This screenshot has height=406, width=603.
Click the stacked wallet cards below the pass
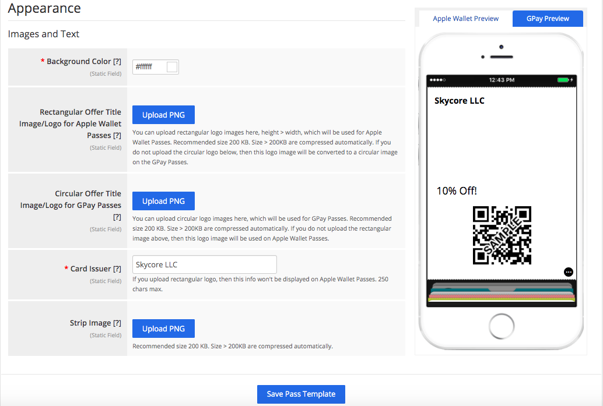502,292
